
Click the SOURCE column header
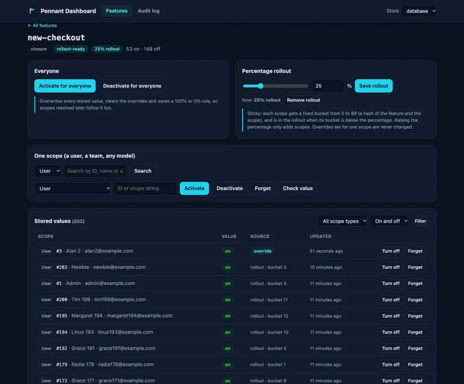(x=260, y=236)
